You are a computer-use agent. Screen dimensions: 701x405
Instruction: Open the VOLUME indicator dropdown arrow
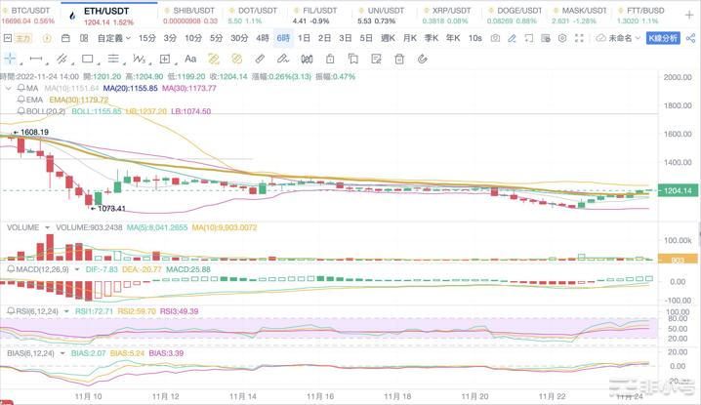coord(48,227)
